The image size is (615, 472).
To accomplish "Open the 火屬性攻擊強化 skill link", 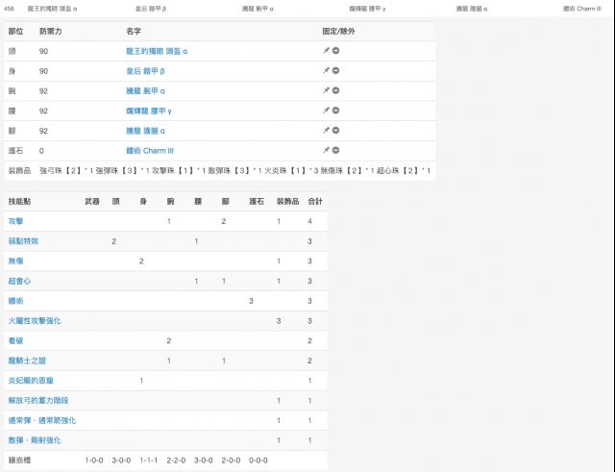I will (35, 321).
